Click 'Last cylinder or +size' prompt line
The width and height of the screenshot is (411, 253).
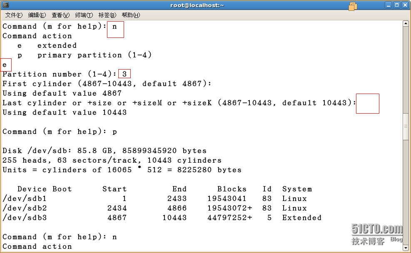coord(179,103)
